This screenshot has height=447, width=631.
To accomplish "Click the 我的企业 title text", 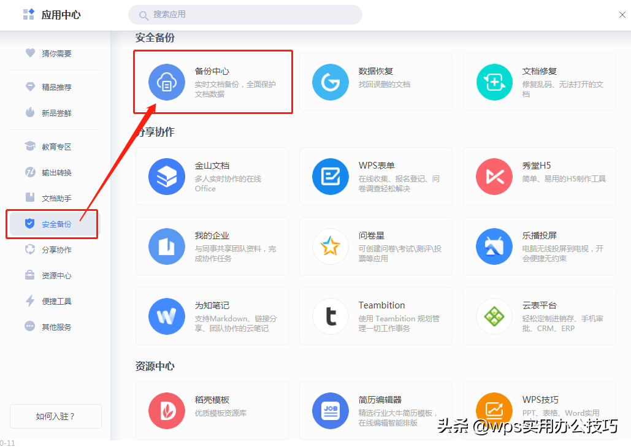I will pos(212,236).
